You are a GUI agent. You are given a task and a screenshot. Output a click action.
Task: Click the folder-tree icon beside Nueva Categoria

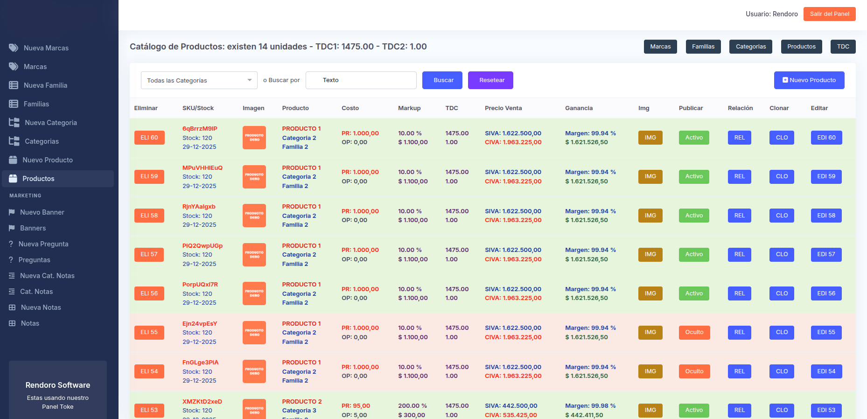coord(14,122)
